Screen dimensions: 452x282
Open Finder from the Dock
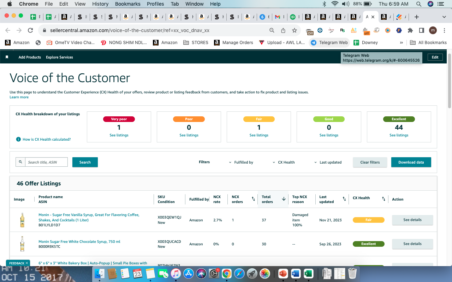[x=100, y=273]
